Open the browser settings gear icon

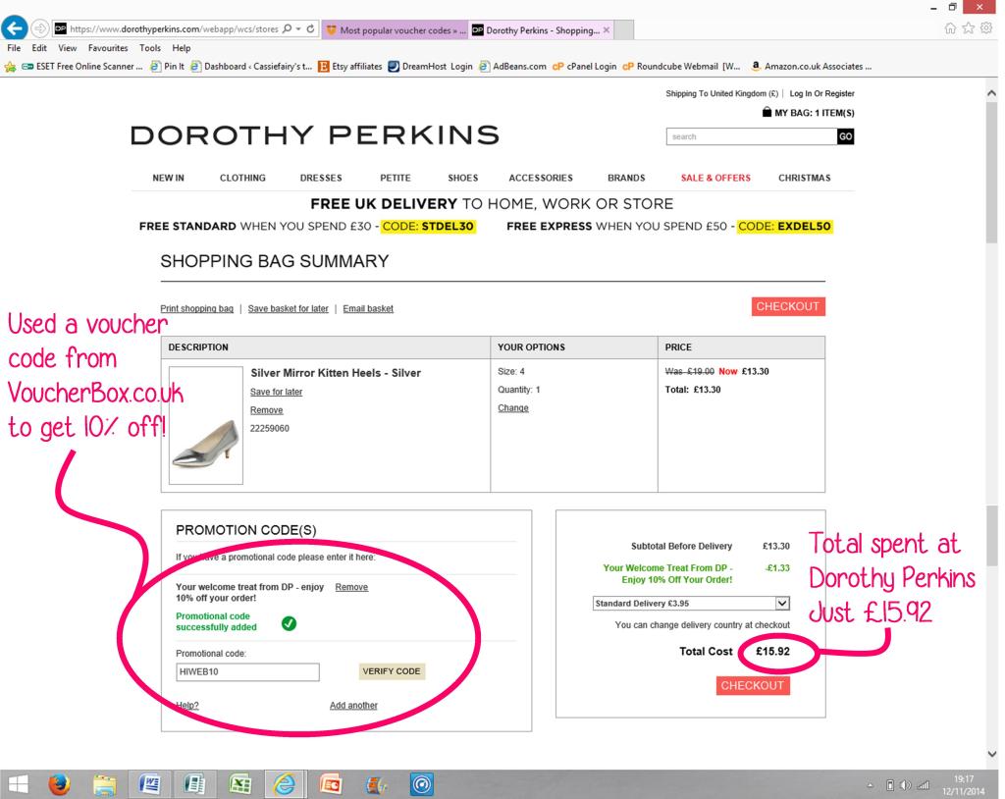coord(988,29)
